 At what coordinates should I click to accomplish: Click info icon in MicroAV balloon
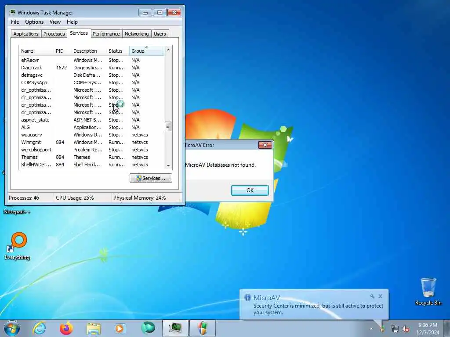[x=248, y=298]
